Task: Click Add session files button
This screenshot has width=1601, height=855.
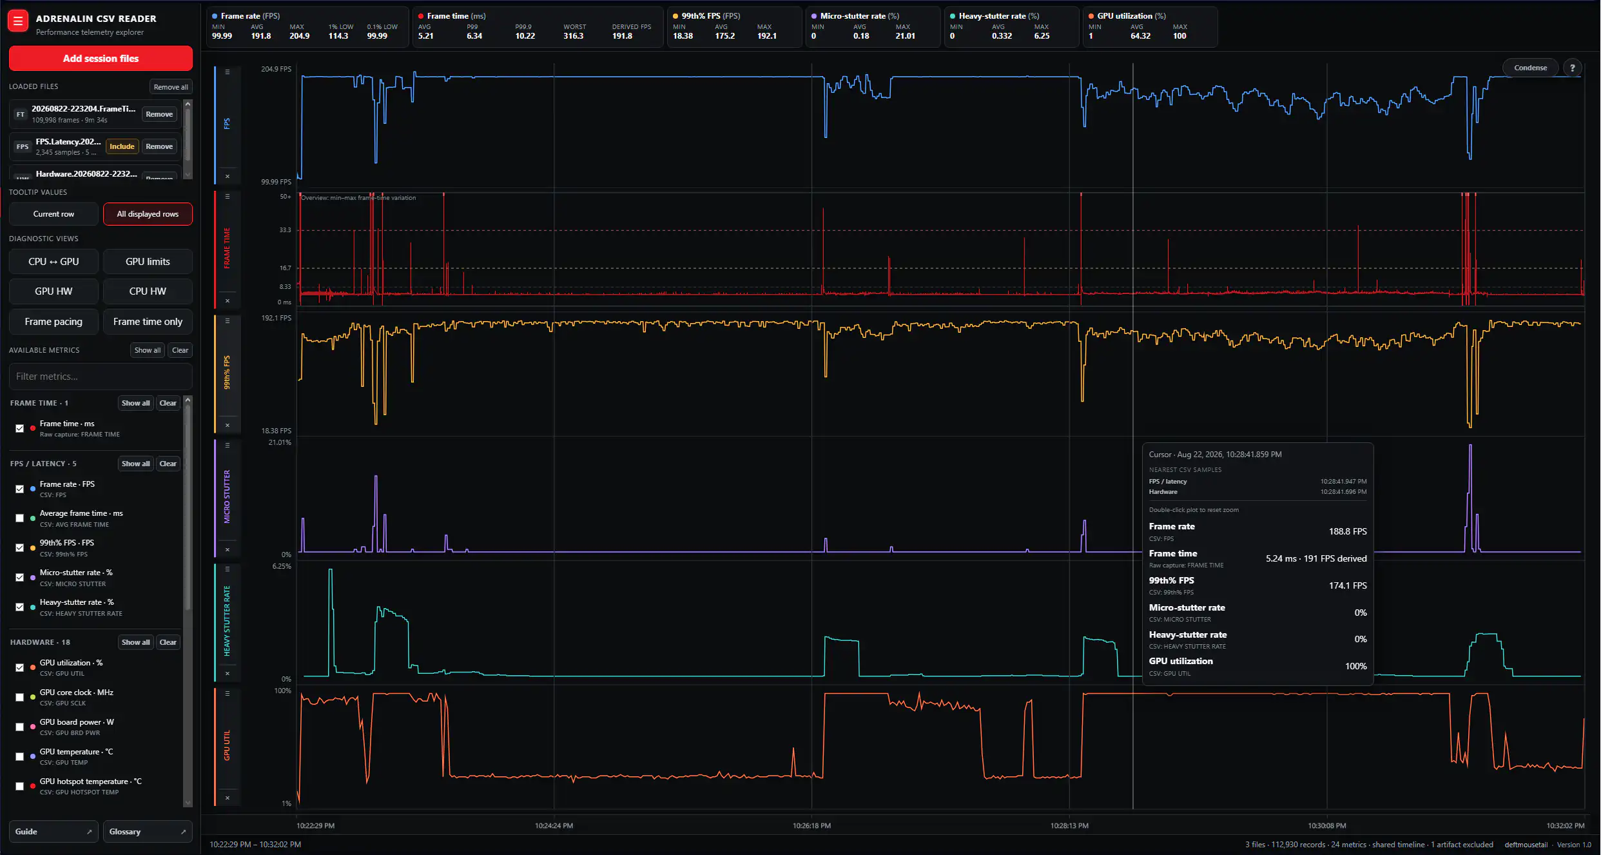Action: 101,59
